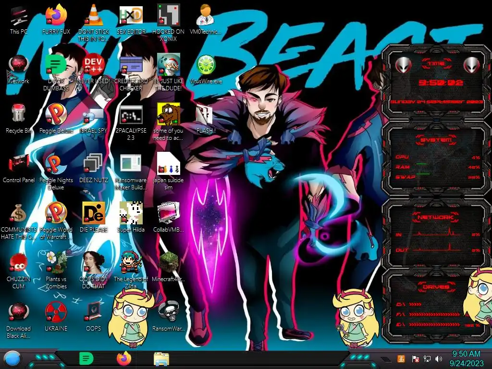Open CHUZZIN CUM shortcut

tap(19, 271)
